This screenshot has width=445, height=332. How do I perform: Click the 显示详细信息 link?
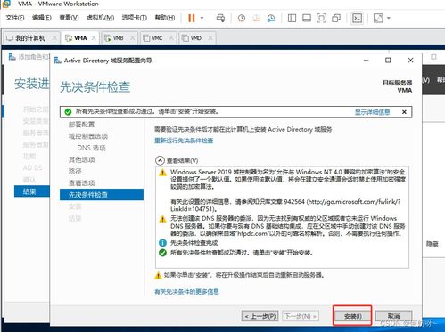[x=372, y=112]
